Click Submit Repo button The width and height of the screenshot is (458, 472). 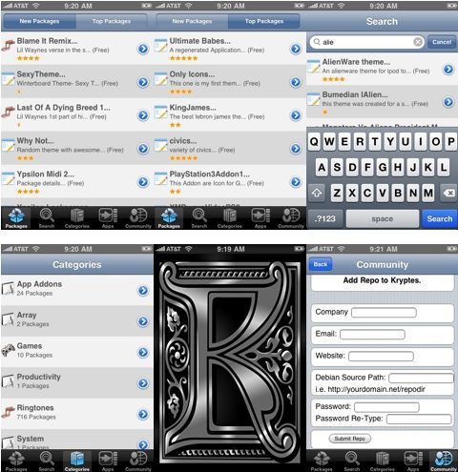(x=350, y=439)
